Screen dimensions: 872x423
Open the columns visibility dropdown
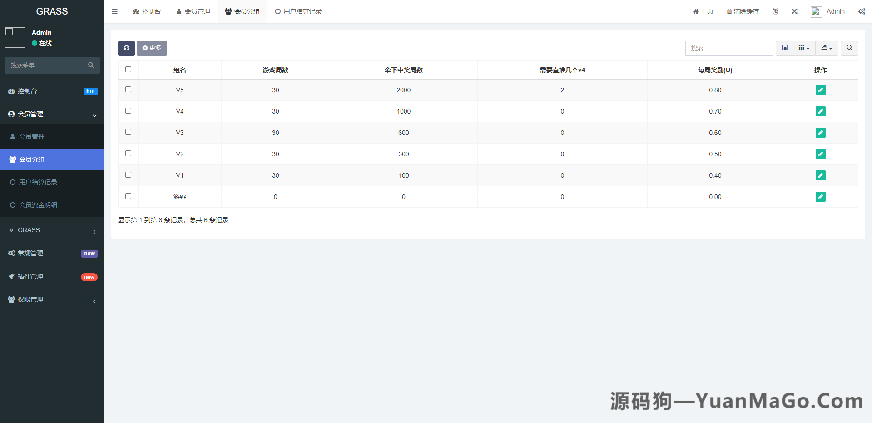click(x=804, y=48)
